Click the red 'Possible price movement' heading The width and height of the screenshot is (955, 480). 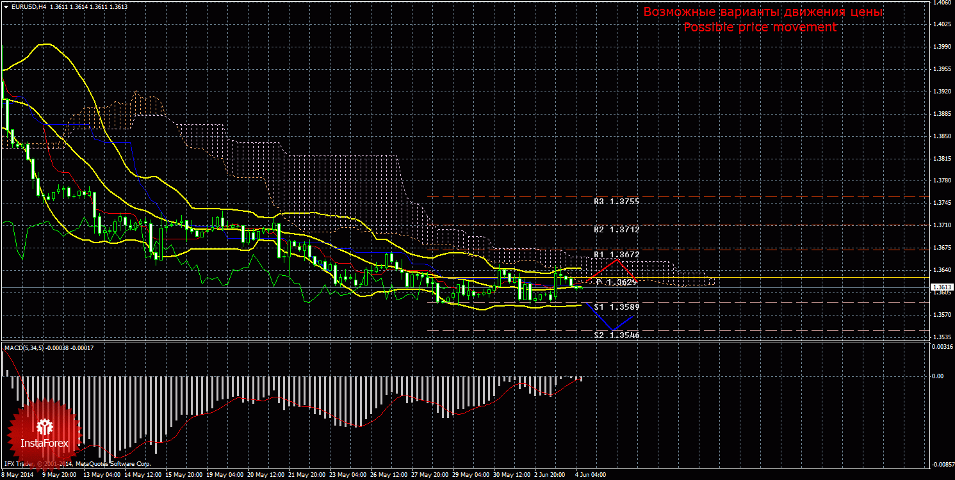[x=760, y=28]
